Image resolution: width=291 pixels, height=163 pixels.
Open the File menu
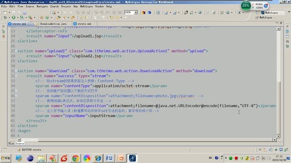tap(4, 6)
